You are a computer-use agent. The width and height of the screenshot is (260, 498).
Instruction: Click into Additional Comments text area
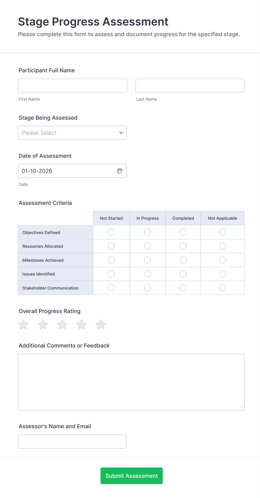click(131, 382)
